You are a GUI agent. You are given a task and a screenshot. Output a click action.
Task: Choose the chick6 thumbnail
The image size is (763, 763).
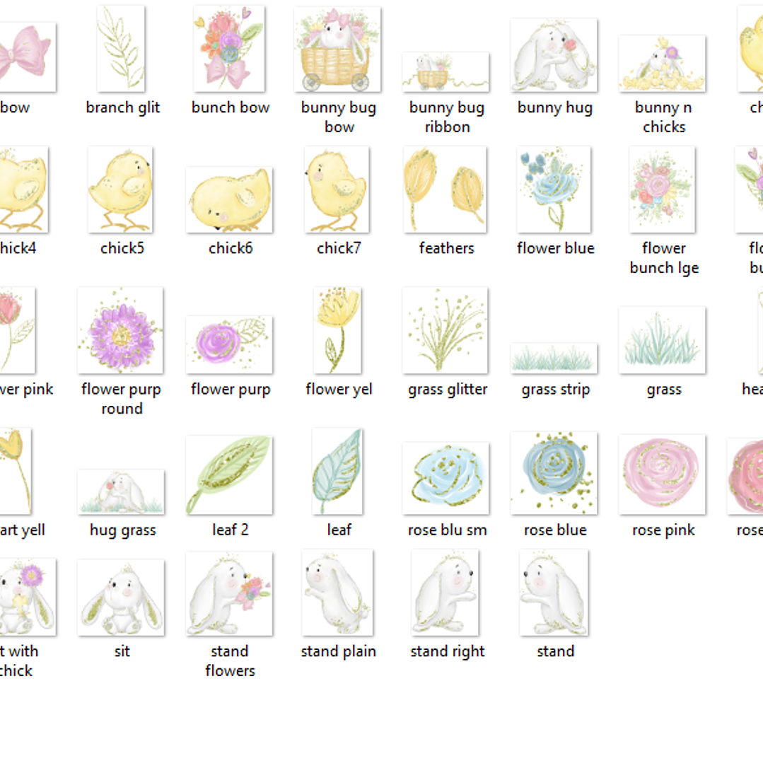(x=229, y=200)
